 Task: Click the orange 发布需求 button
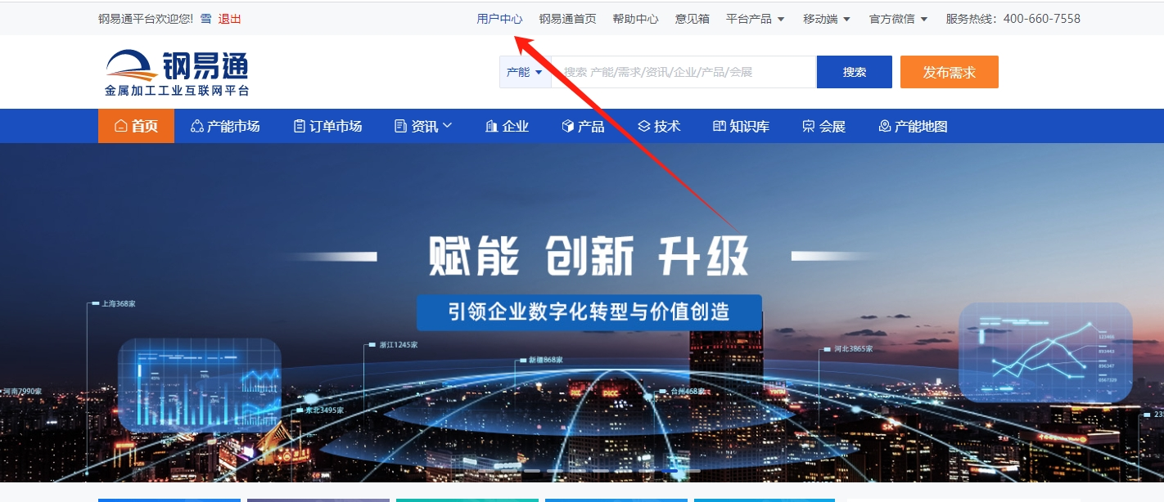pyautogui.click(x=950, y=72)
